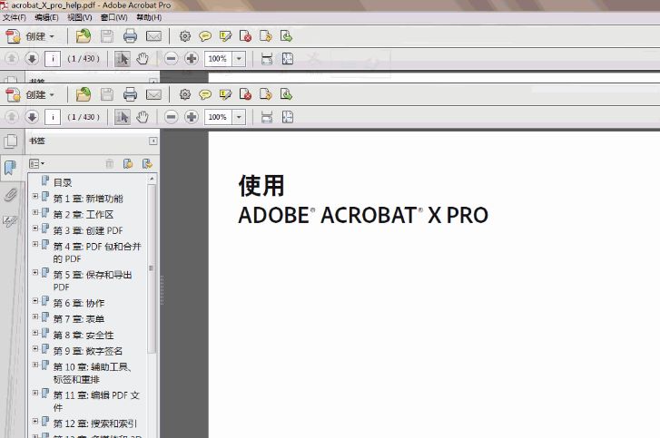Screen dimensions: 660x438
Task: Activate the Hand tool in the lower toolbar
Action: [x=143, y=117]
